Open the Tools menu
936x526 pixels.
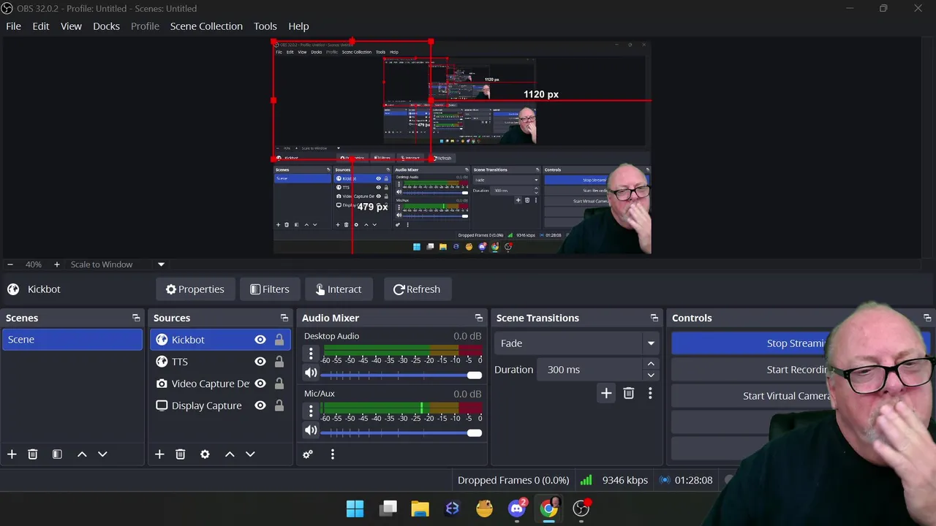(265, 26)
